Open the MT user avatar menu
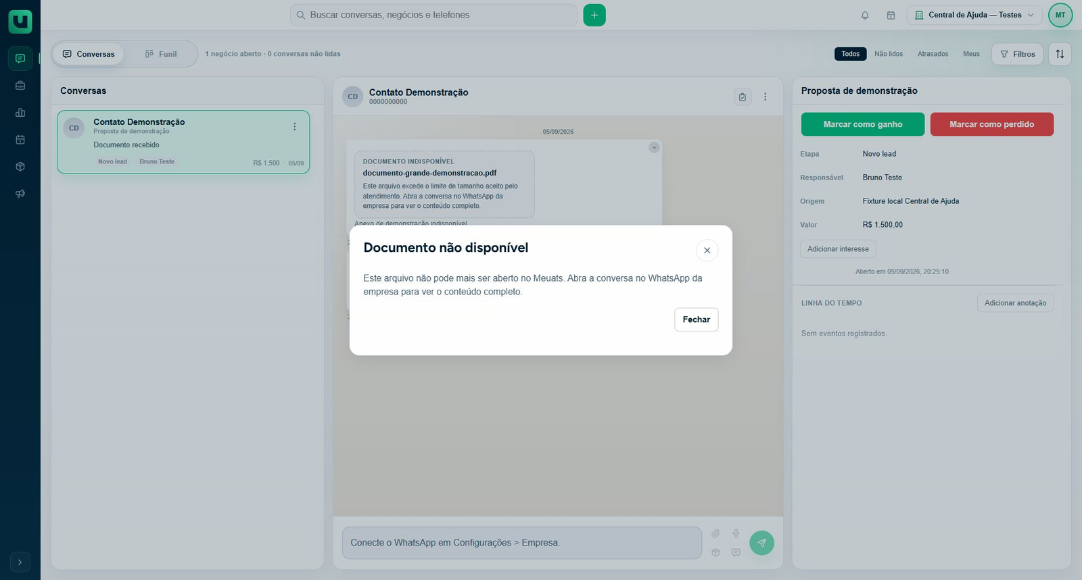 coord(1060,15)
